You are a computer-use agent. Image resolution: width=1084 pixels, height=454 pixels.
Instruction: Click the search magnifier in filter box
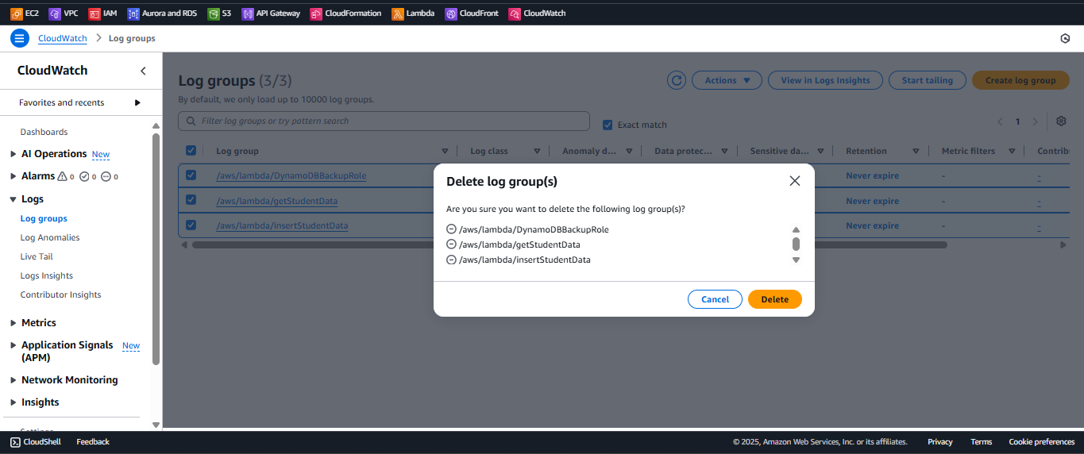click(x=191, y=121)
